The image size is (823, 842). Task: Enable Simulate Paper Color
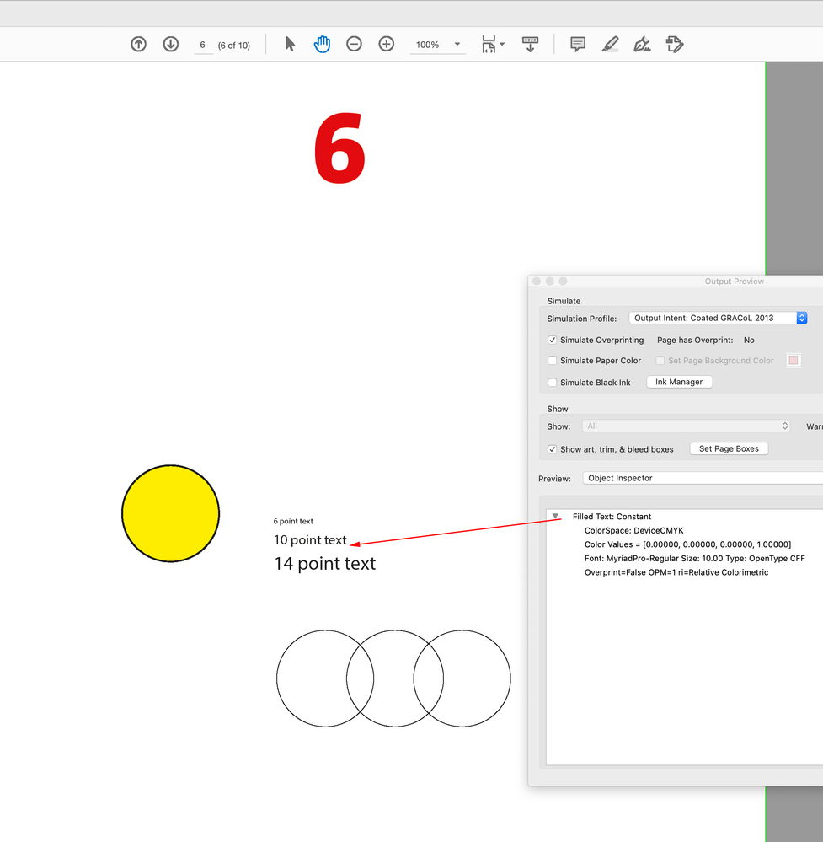552,361
